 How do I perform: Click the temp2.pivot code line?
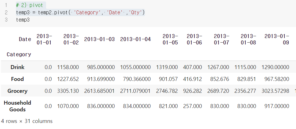80,12
